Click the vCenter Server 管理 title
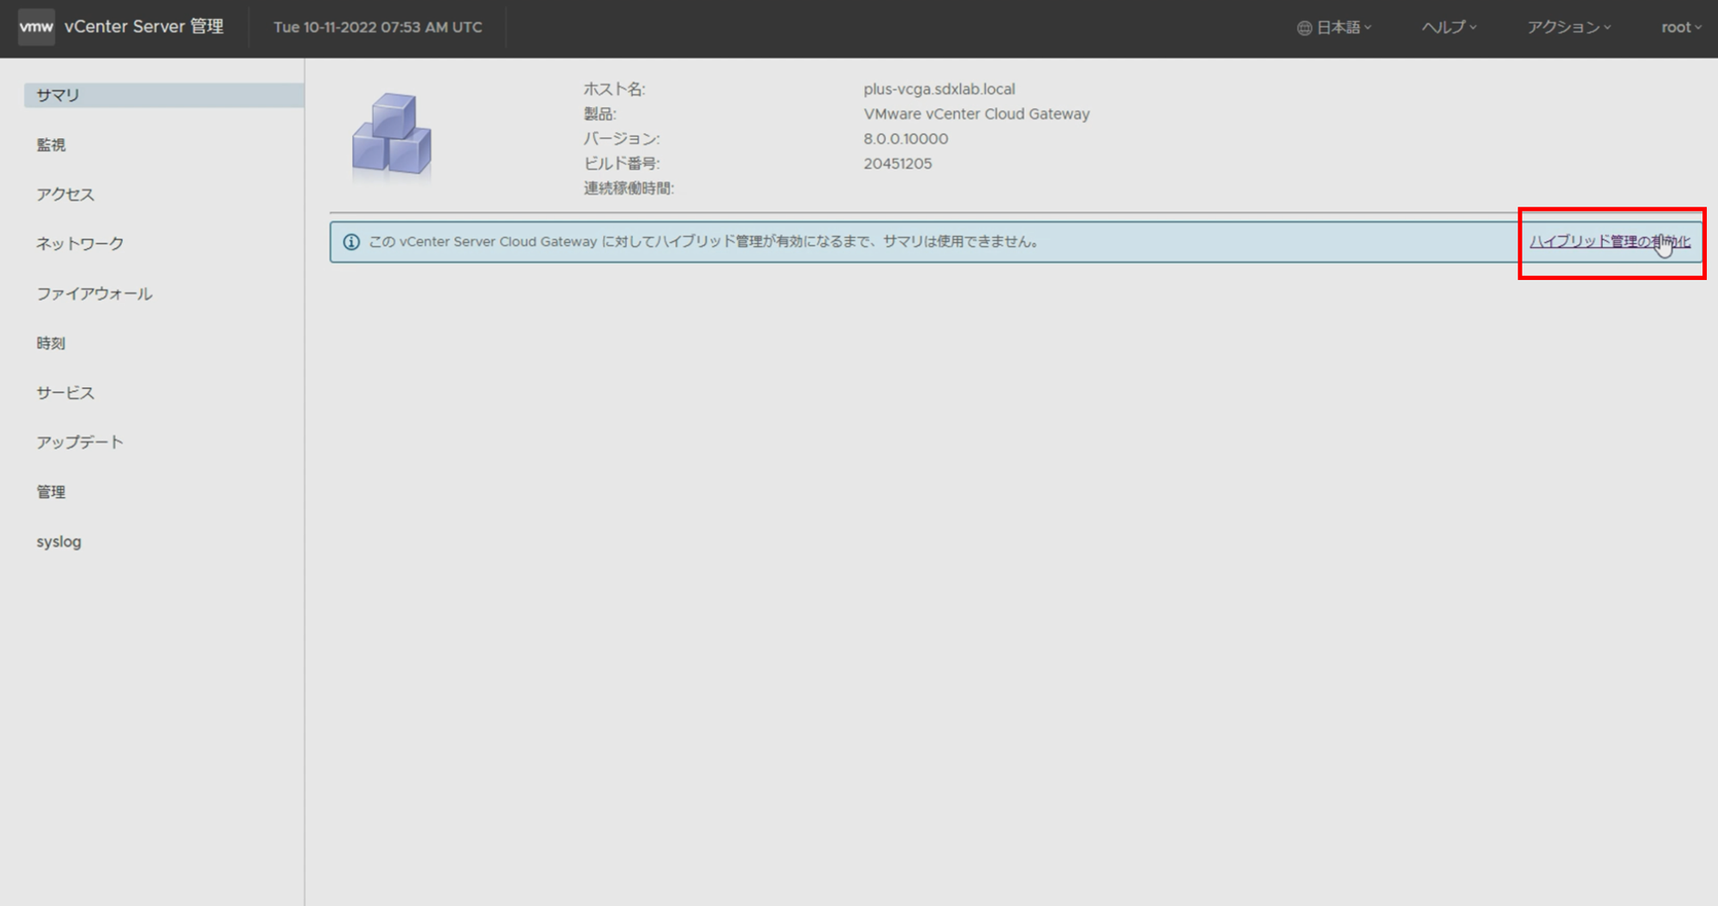The image size is (1718, 906). click(144, 27)
